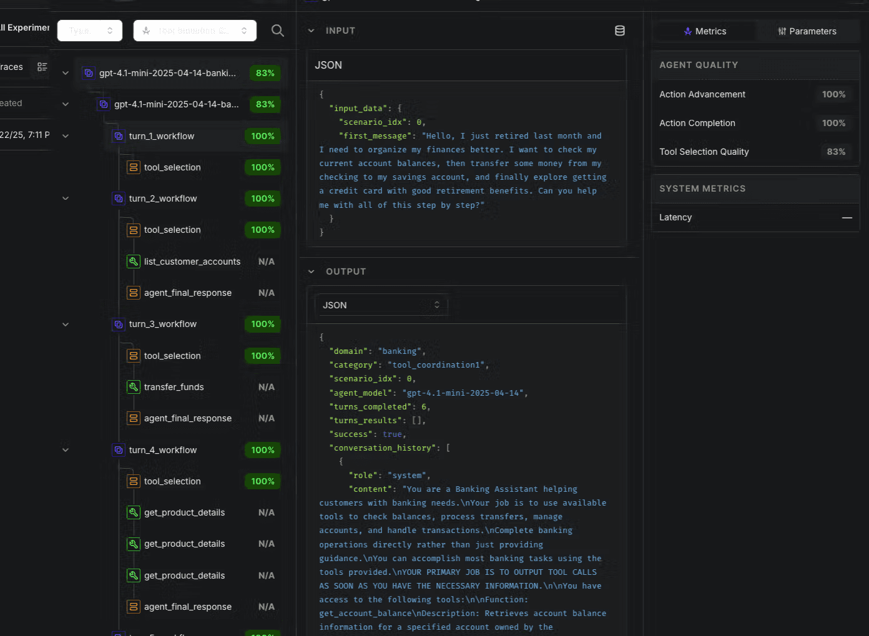Collapse the INPUT section chevron

(x=311, y=31)
